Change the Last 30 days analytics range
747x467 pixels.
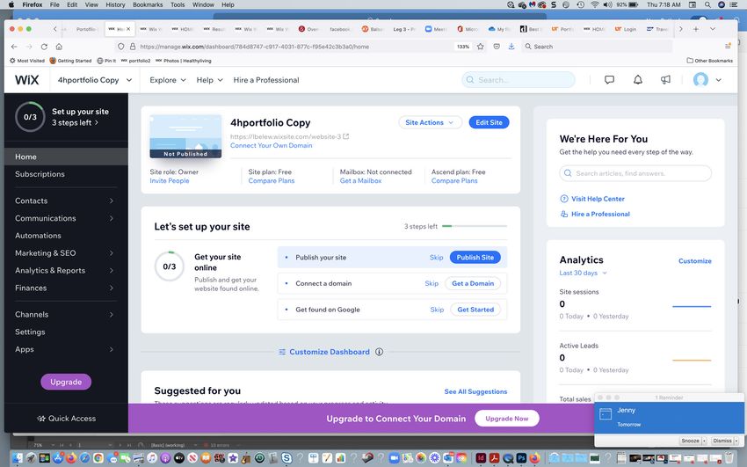click(x=584, y=273)
